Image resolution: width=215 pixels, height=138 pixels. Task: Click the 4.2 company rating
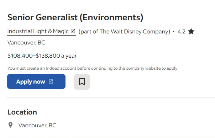(x=181, y=32)
